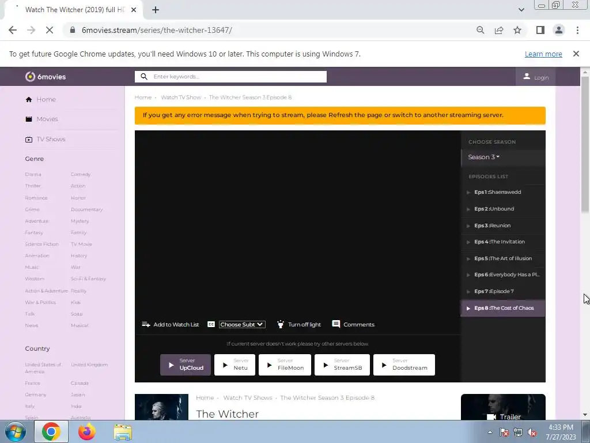The width and height of the screenshot is (590, 443).
Task: Click the TV Shows icon in sidebar
Action: (x=29, y=140)
